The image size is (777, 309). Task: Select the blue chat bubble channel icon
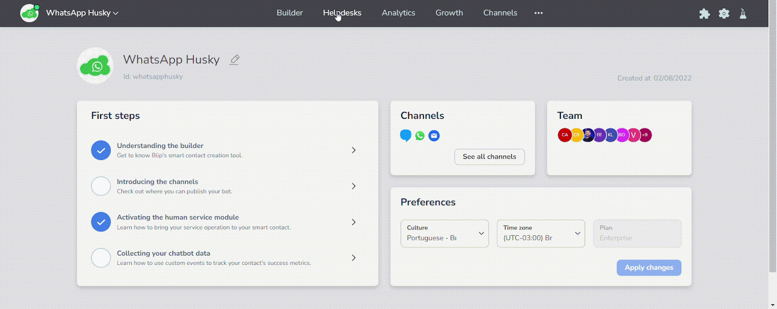pos(405,135)
